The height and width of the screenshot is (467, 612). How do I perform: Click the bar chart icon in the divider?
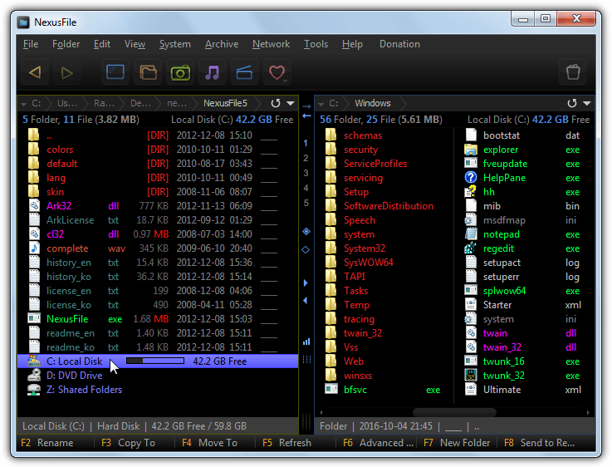(x=306, y=342)
